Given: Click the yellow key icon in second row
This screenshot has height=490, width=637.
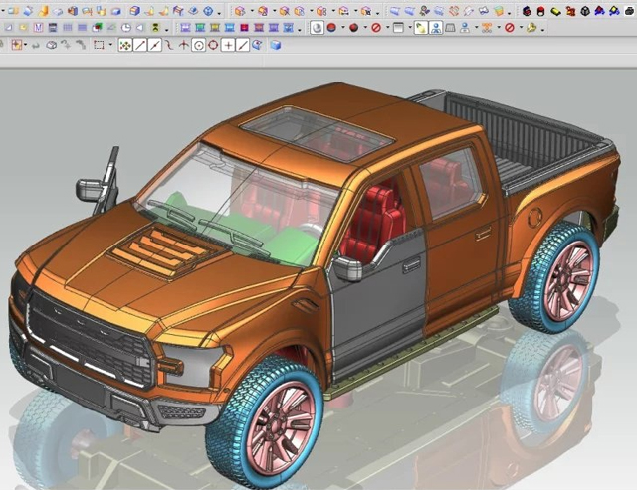Looking at the screenshot, I should (x=531, y=28).
